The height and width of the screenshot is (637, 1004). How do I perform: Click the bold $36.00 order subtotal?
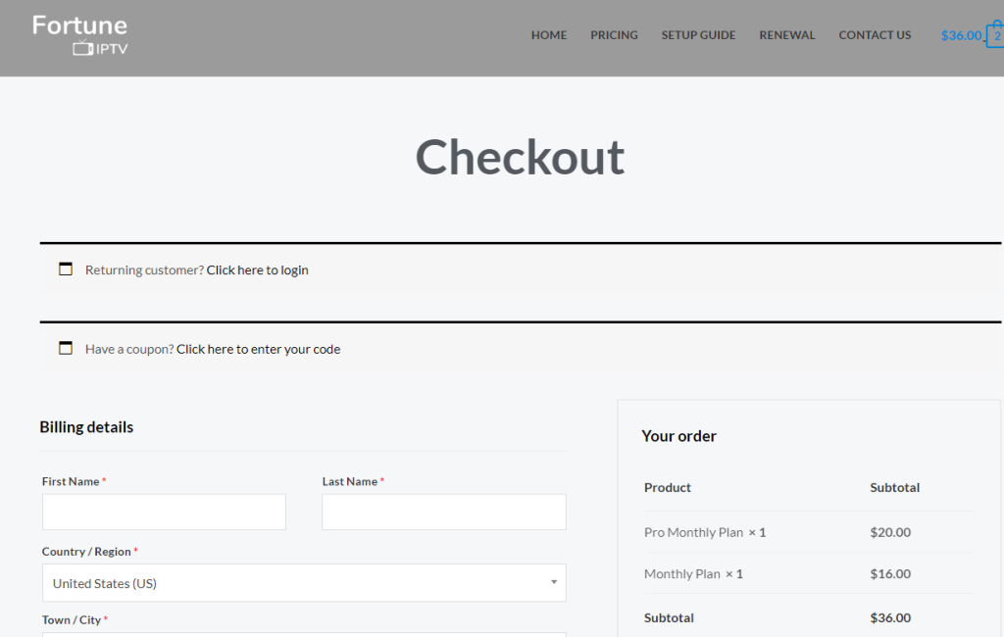pos(890,617)
